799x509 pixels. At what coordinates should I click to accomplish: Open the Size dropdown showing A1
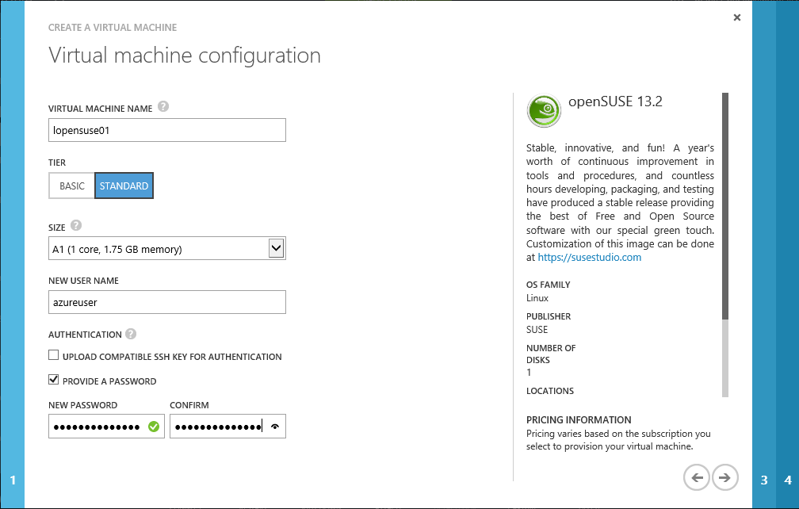(x=167, y=249)
